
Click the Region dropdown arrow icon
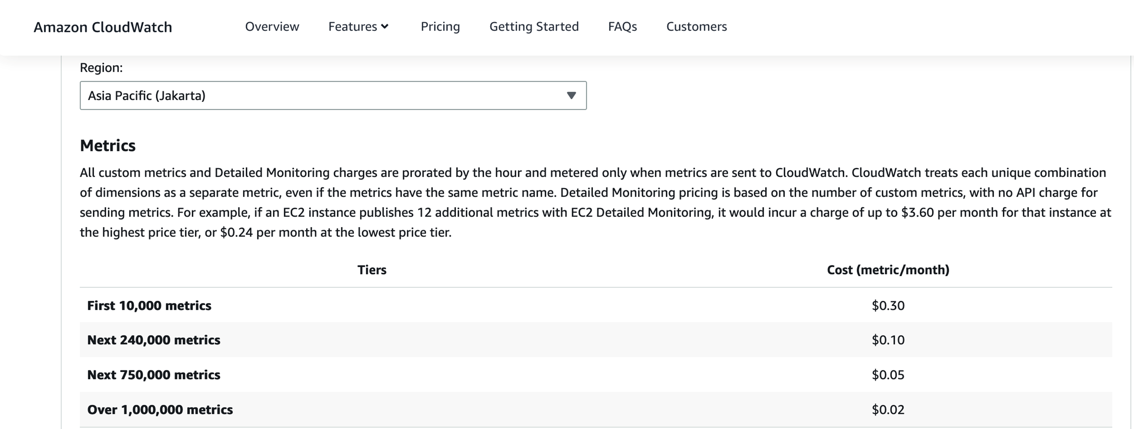point(571,95)
